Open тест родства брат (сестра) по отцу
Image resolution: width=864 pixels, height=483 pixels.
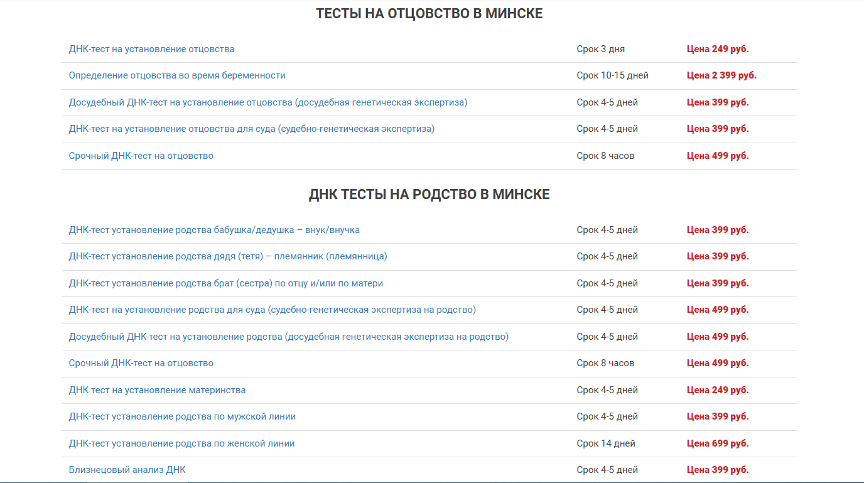click(225, 283)
